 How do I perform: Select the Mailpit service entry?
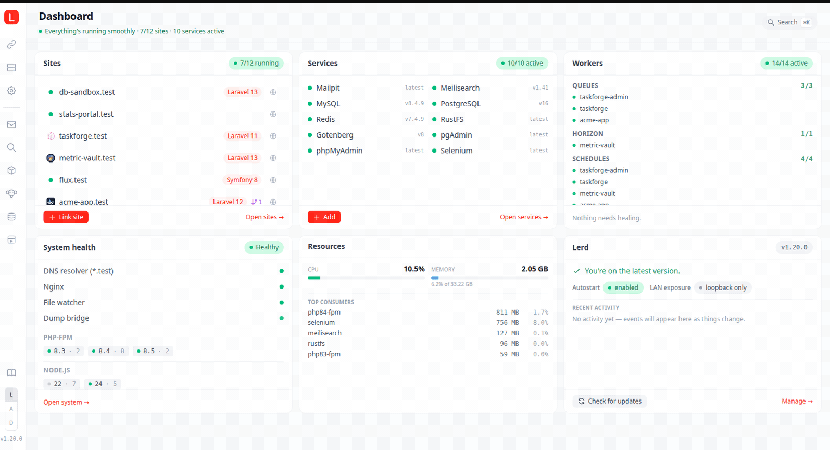click(x=366, y=88)
